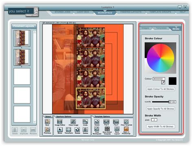
Task: Pick colour with the eyedropper icon
Action: pos(163,82)
